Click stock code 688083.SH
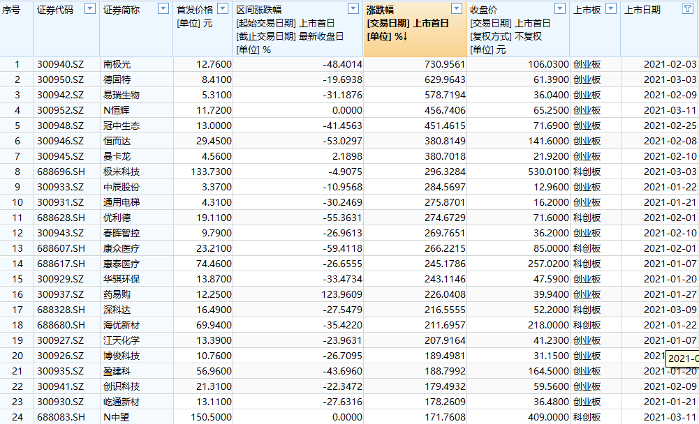The height and width of the screenshot is (424, 699). (x=61, y=417)
